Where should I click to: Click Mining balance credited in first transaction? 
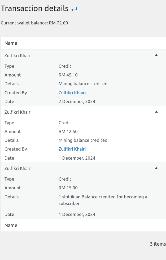click(84, 84)
